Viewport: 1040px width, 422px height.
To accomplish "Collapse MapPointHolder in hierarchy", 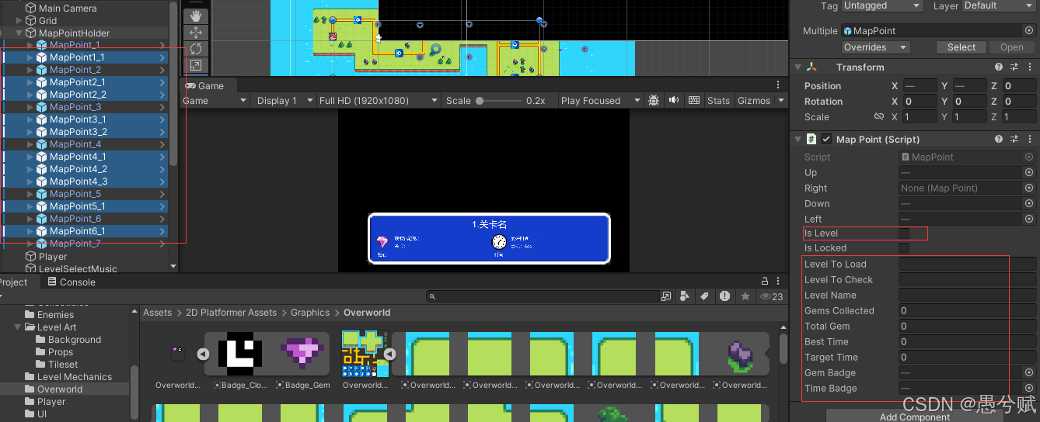I will pyautogui.click(x=19, y=33).
